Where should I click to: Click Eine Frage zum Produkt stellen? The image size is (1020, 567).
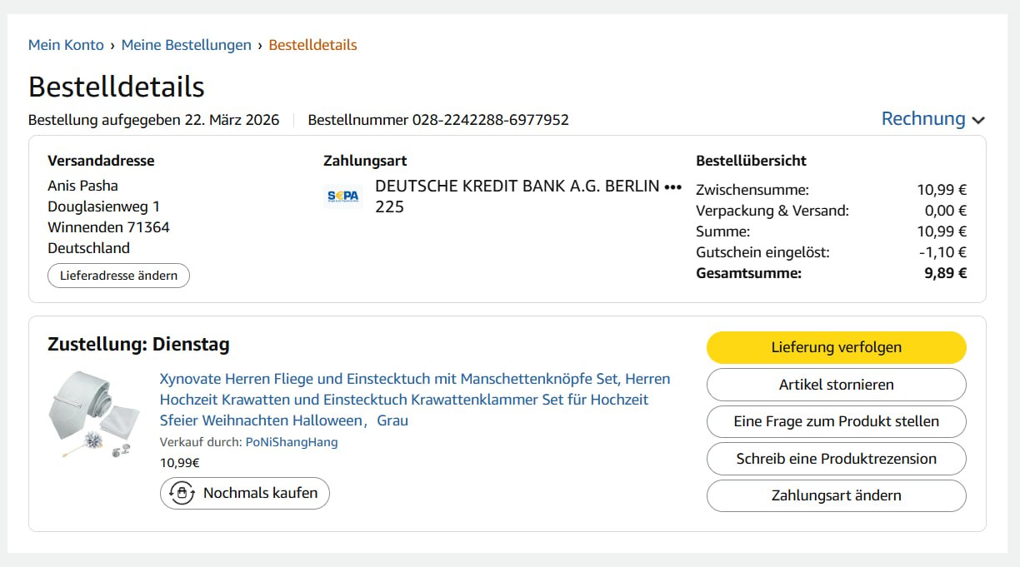click(x=836, y=421)
